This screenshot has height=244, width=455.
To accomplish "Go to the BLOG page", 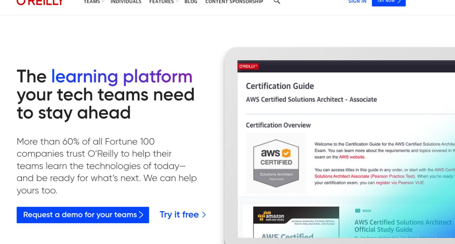I will click(191, 2).
